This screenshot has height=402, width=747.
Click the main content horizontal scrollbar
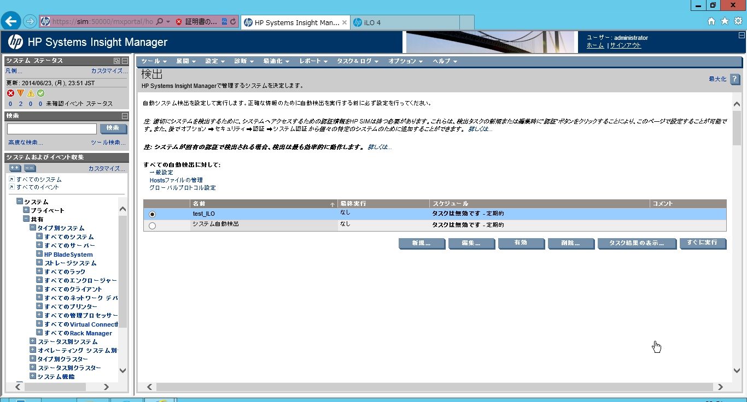click(435, 387)
